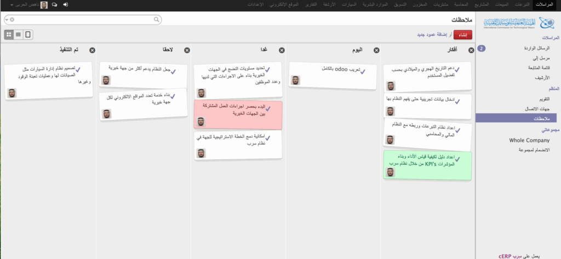
Task: Open the السيارات top menu
Action: [350, 4]
